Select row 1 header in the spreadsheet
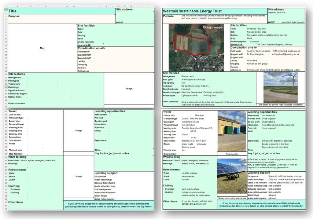 pyautogui.click(x=6, y=10)
